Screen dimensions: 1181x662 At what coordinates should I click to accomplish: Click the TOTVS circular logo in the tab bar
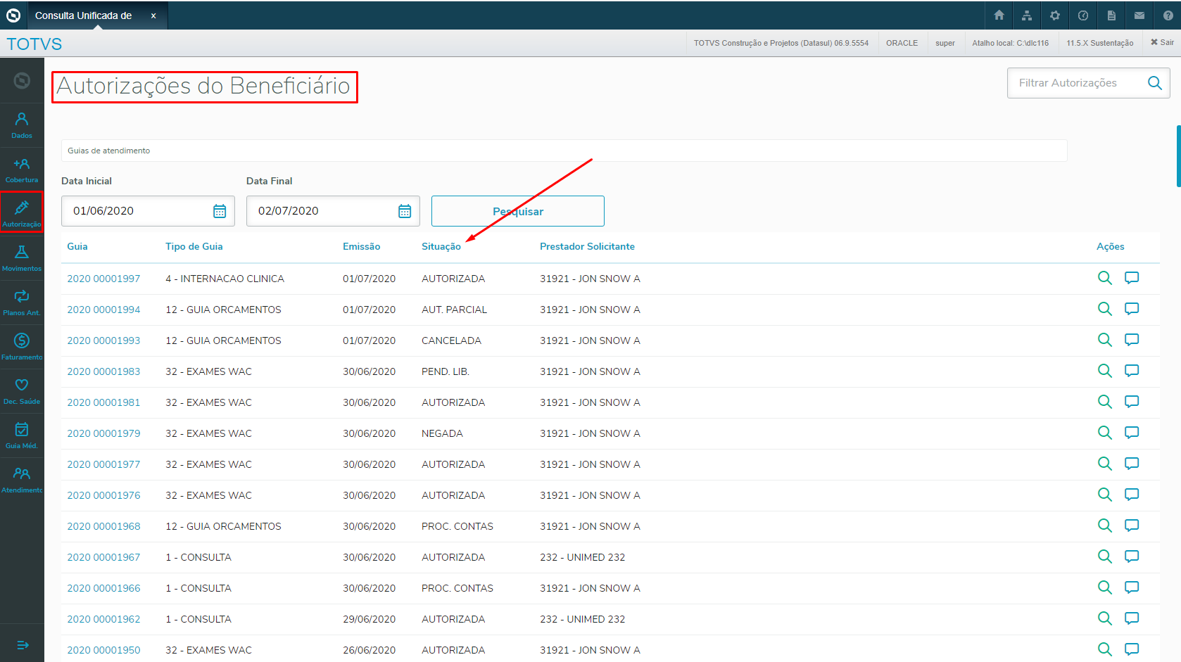(13, 15)
